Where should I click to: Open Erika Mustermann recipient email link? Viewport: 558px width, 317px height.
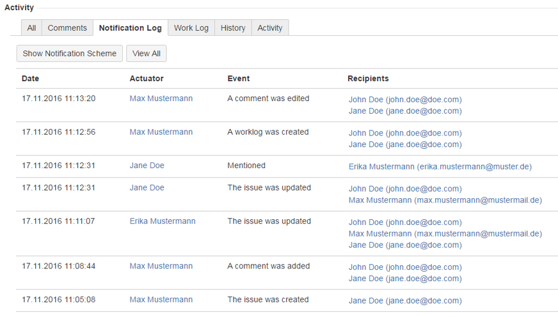[x=440, y=166]
